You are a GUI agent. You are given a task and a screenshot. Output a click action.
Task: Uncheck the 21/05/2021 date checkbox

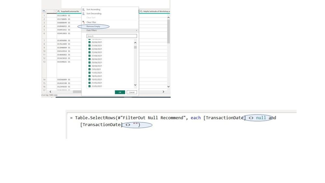click(x=89, y=83)
